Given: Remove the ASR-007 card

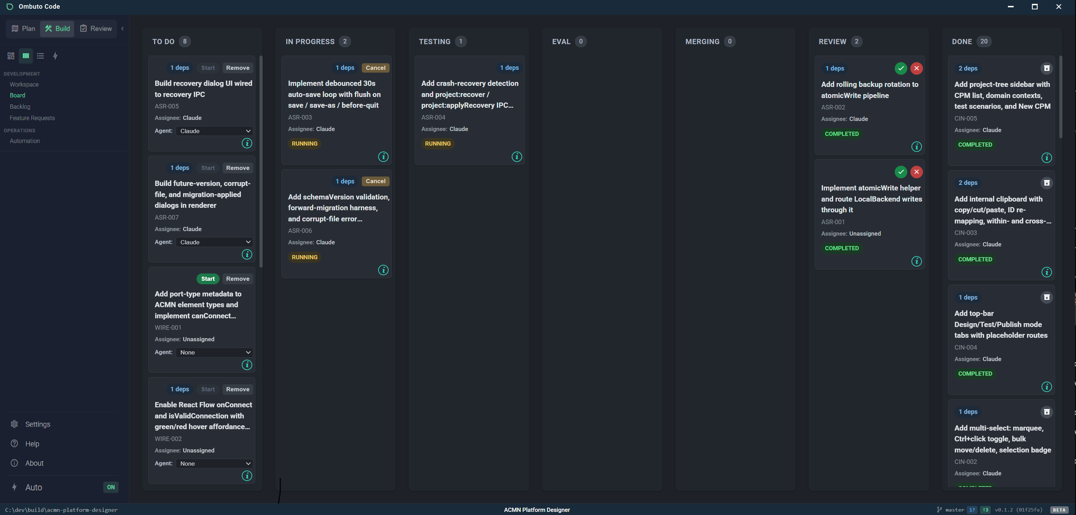Looking at the screenshot, I should pos(238,168).
